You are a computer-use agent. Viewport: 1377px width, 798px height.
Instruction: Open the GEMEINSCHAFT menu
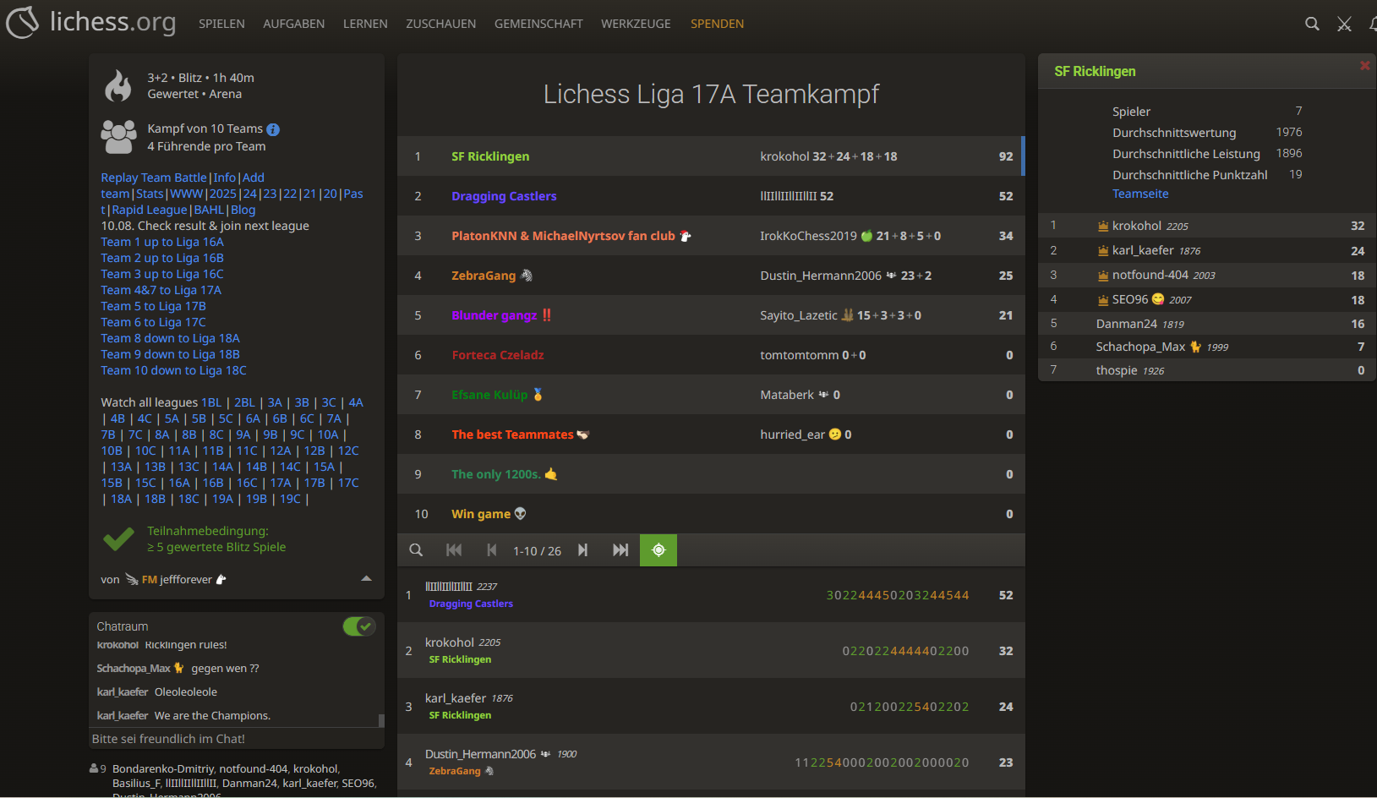click(538, 24)
